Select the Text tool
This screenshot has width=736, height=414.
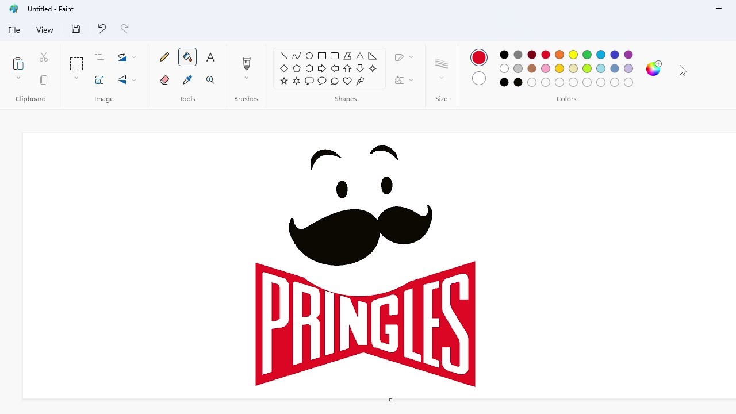tap(210, 57)
